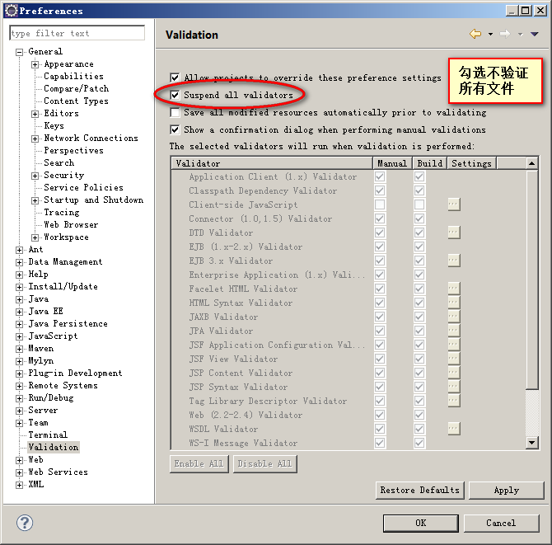
Task: Click the help question mark icon
Action: point(25,523)
